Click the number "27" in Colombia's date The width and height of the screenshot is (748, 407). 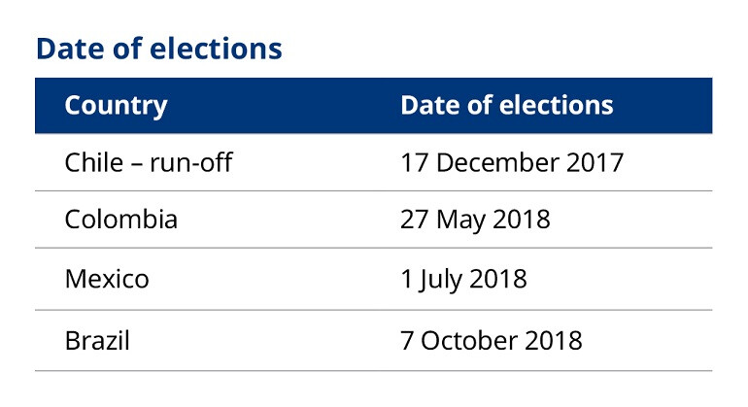click(414, 220)
